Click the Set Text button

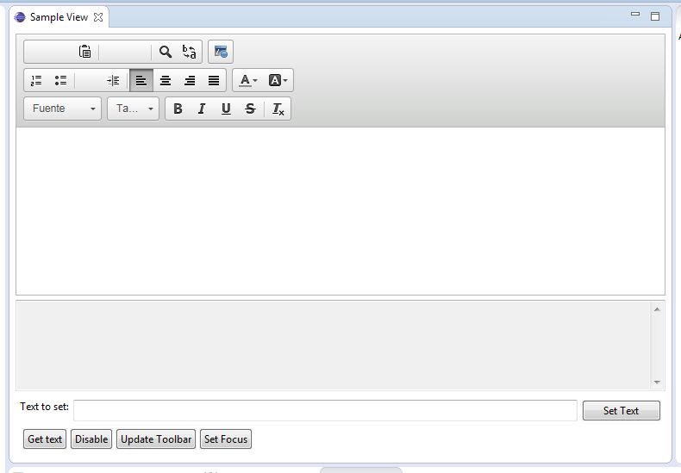coord(621,410)
